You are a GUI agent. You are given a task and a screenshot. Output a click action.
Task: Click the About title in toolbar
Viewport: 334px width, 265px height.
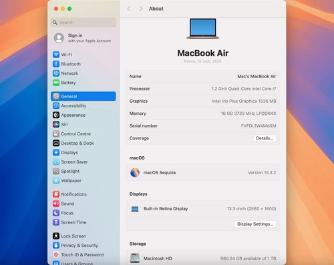[x=156, y=9]
